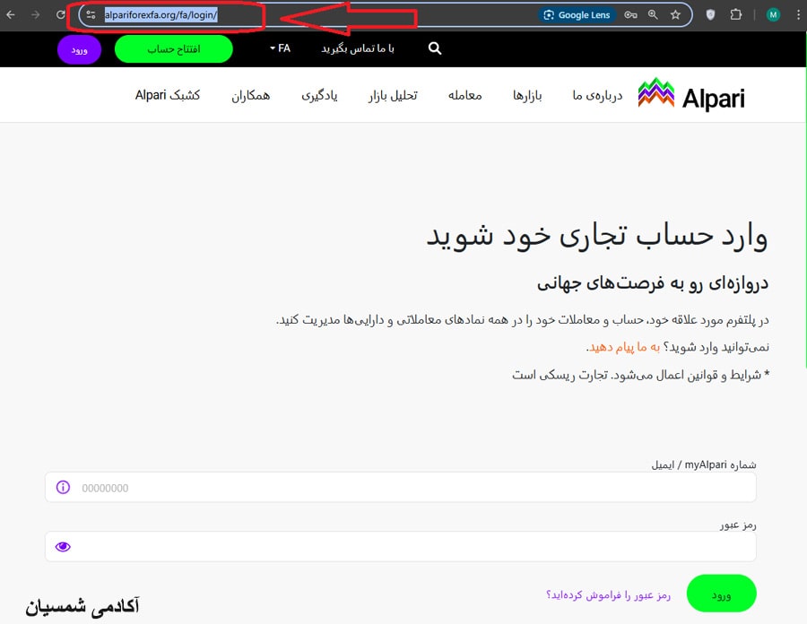Submit with the green ورود login button

pyautogui.click(x=722, y=594)
